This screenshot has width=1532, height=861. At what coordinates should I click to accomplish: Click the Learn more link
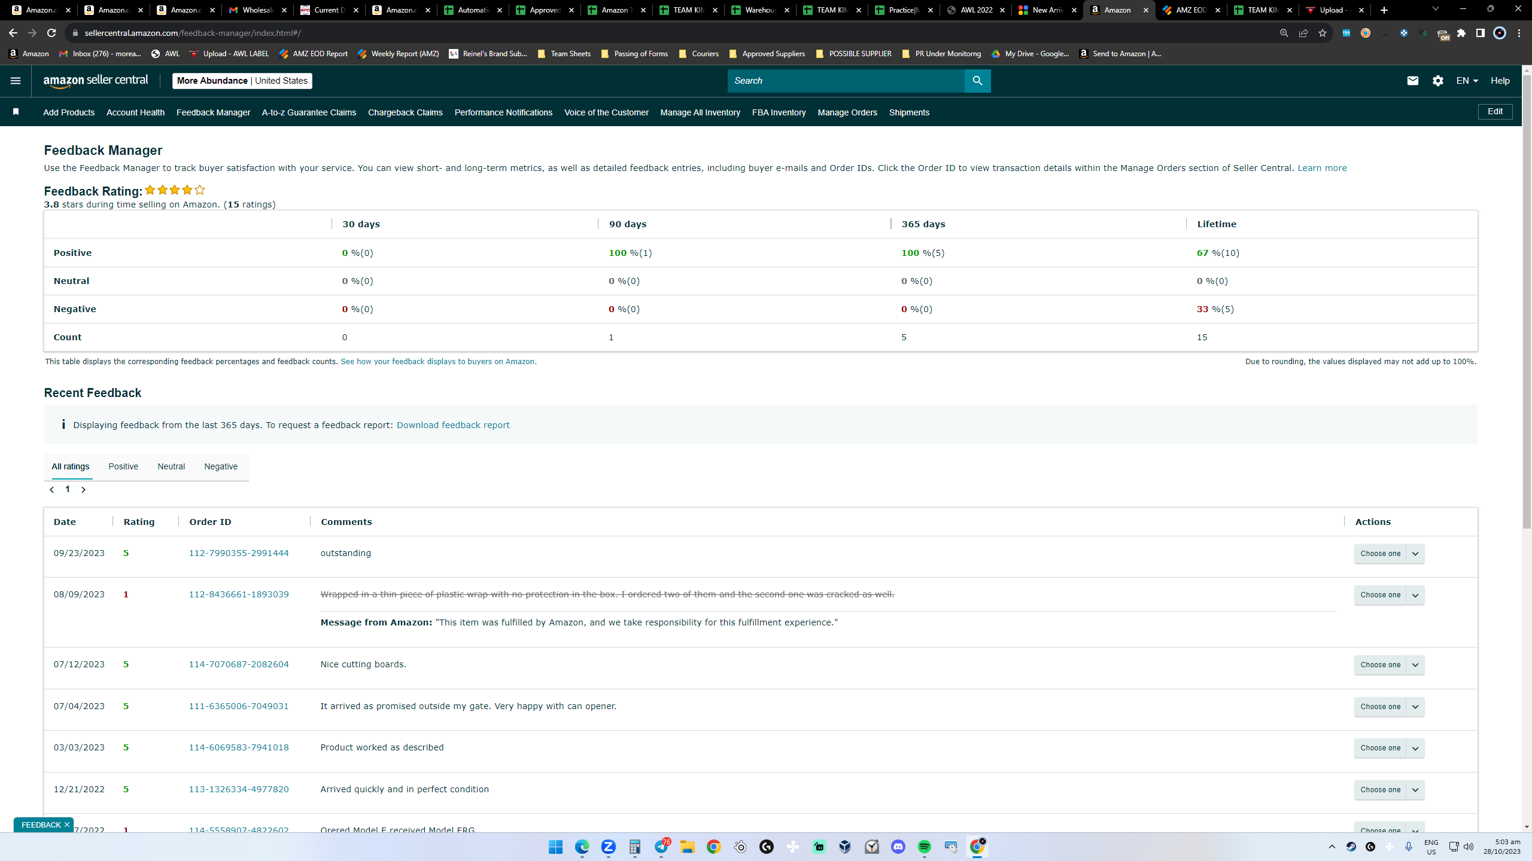pyautogui.click(x=1322, y=168)
